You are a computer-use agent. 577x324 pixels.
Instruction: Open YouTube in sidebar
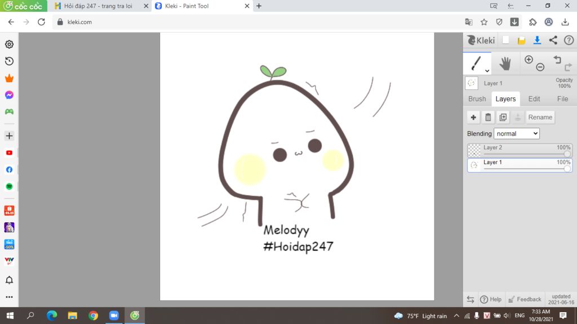point(9,153)
